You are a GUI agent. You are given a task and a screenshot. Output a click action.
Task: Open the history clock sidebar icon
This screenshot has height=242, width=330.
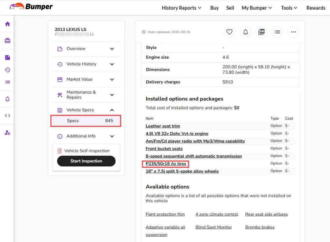[x=8, y=70]
